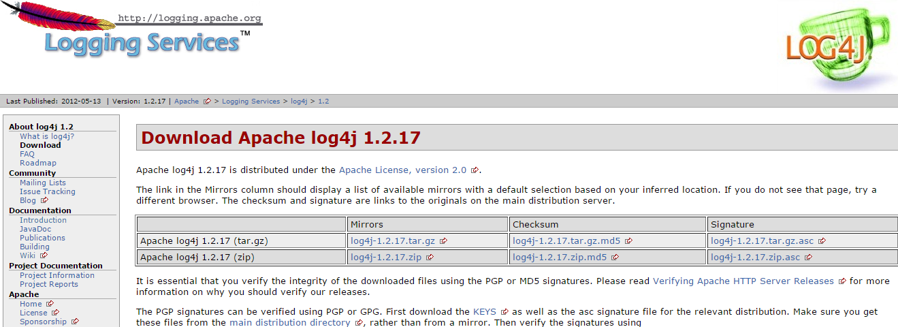This screenshot has width=898, height=327.
Task: Open the KEYS link
Action: [485, 311]
